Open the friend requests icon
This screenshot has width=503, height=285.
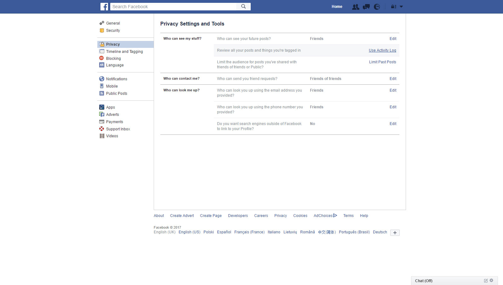pos(356,7)
